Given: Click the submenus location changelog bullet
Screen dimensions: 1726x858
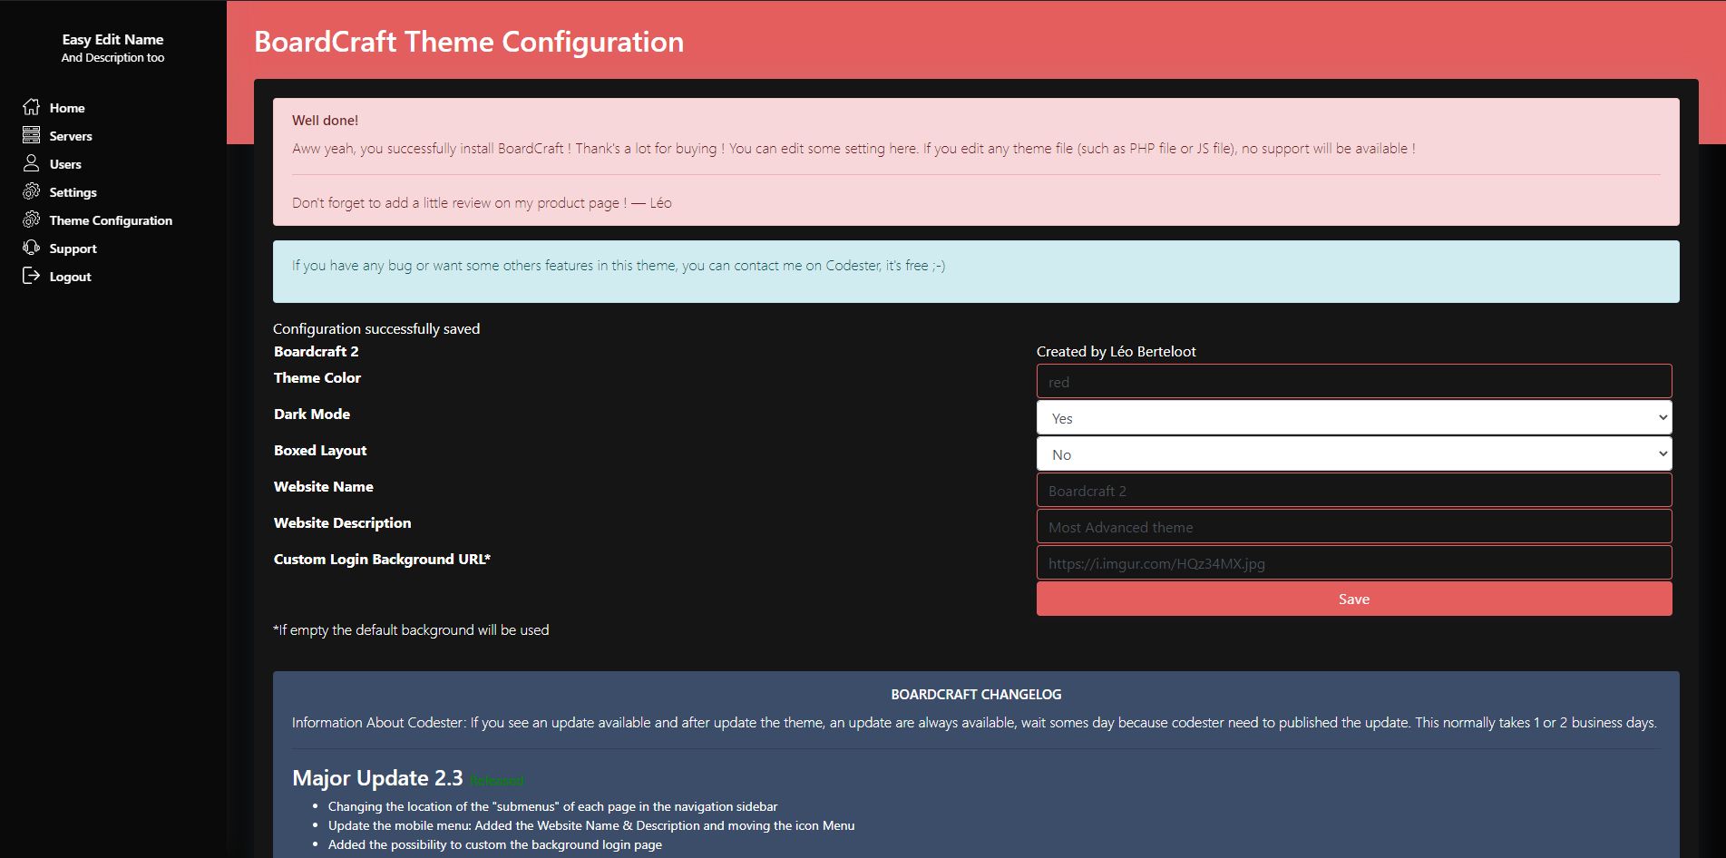Looking at the screenshot, I should tap(552, 806).
